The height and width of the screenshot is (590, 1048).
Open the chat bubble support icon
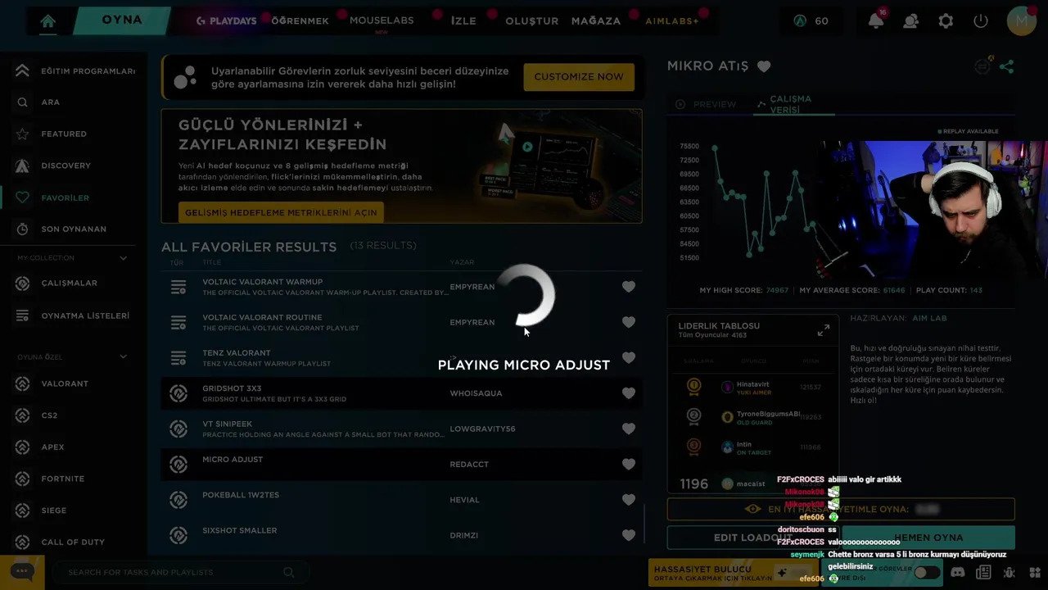(22, 572)
